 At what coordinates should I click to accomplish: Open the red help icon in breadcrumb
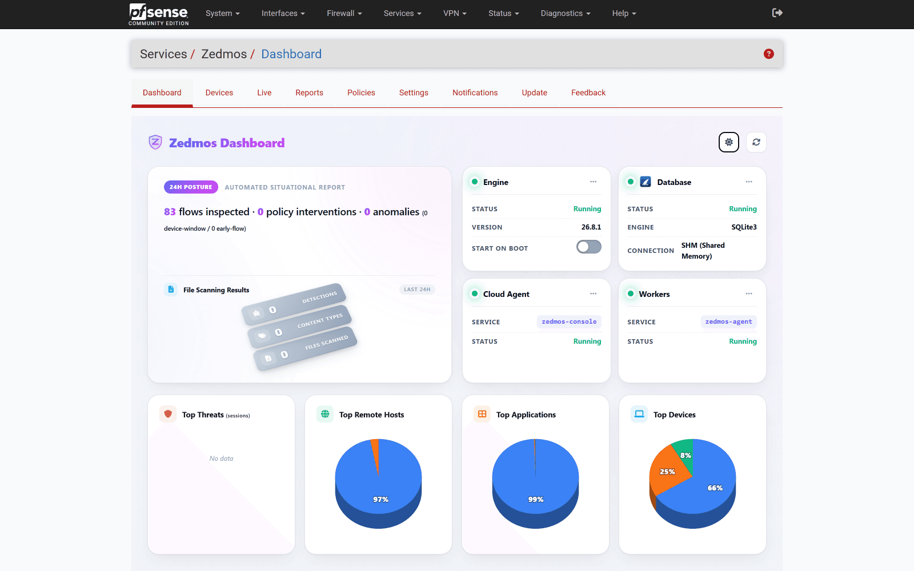point(769,54)
